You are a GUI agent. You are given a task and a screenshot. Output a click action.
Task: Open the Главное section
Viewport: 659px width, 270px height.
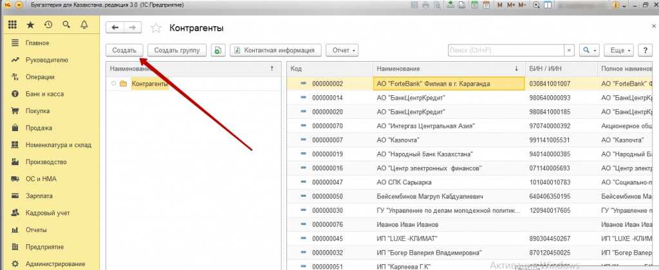click(x=37, y=43)
